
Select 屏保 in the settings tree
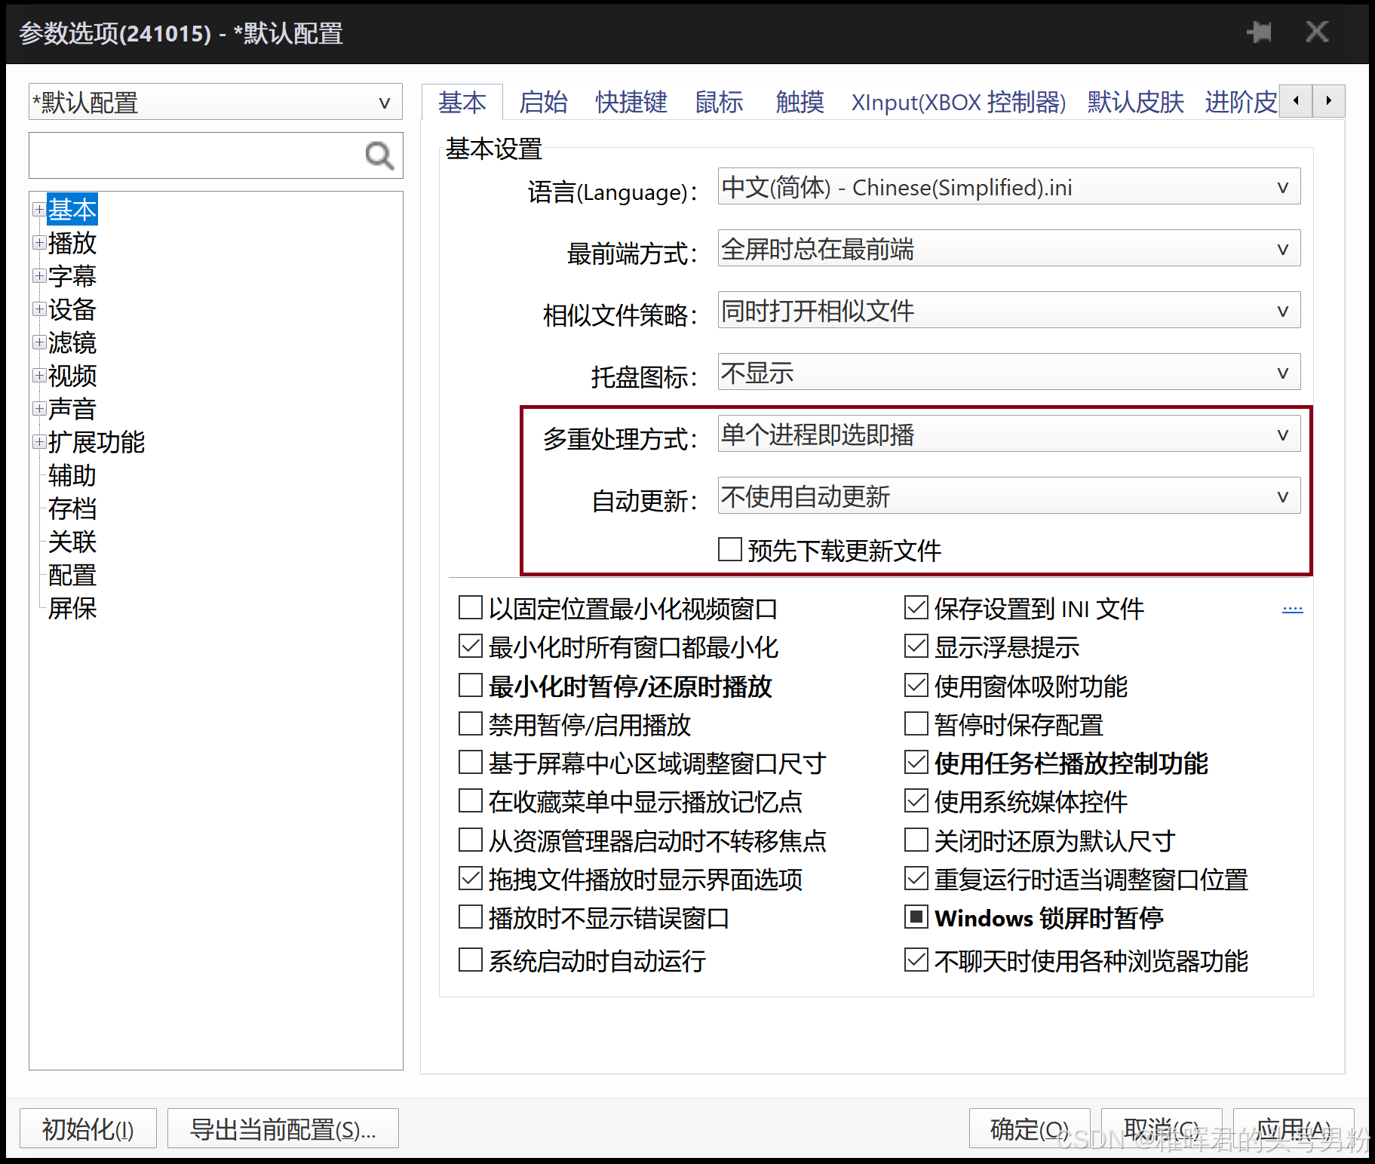[x=72, y=608]
